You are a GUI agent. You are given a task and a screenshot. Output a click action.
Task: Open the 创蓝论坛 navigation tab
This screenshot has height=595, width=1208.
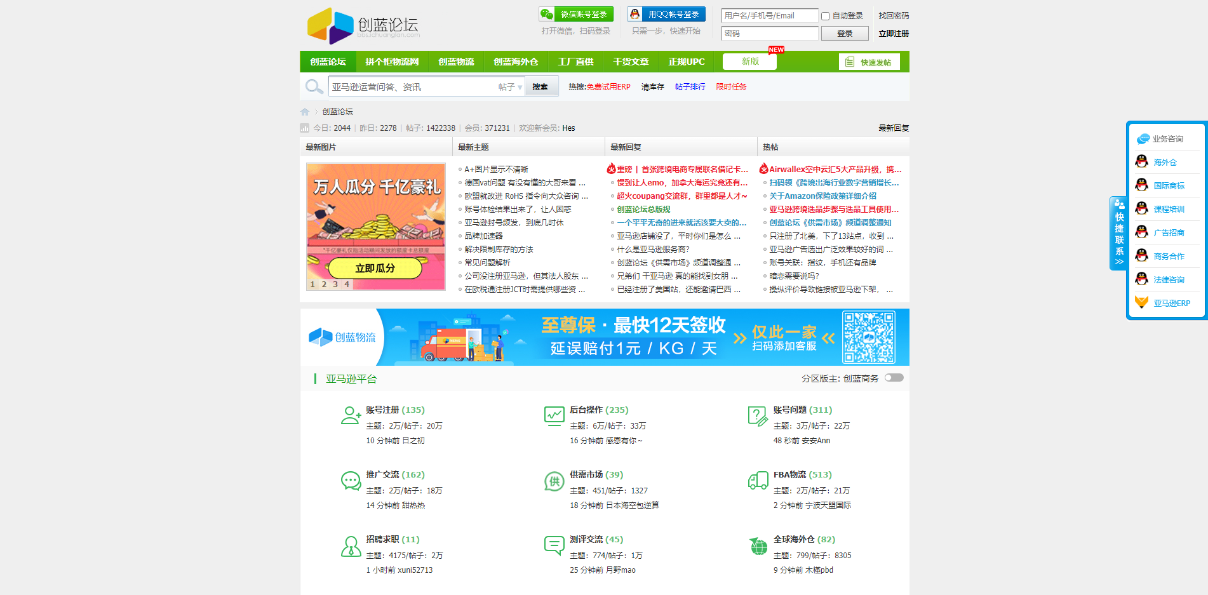tap(328, 62)
